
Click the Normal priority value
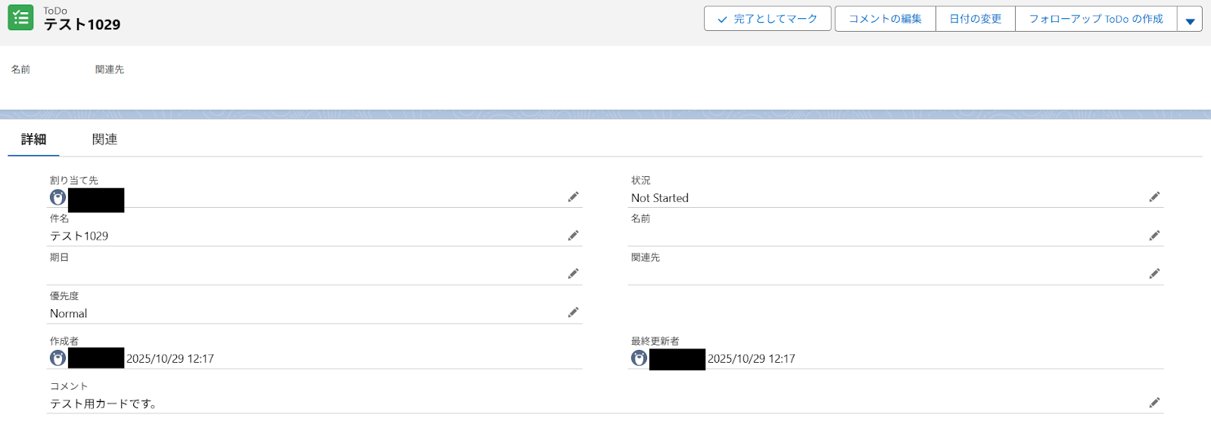[x=69, y=314]
